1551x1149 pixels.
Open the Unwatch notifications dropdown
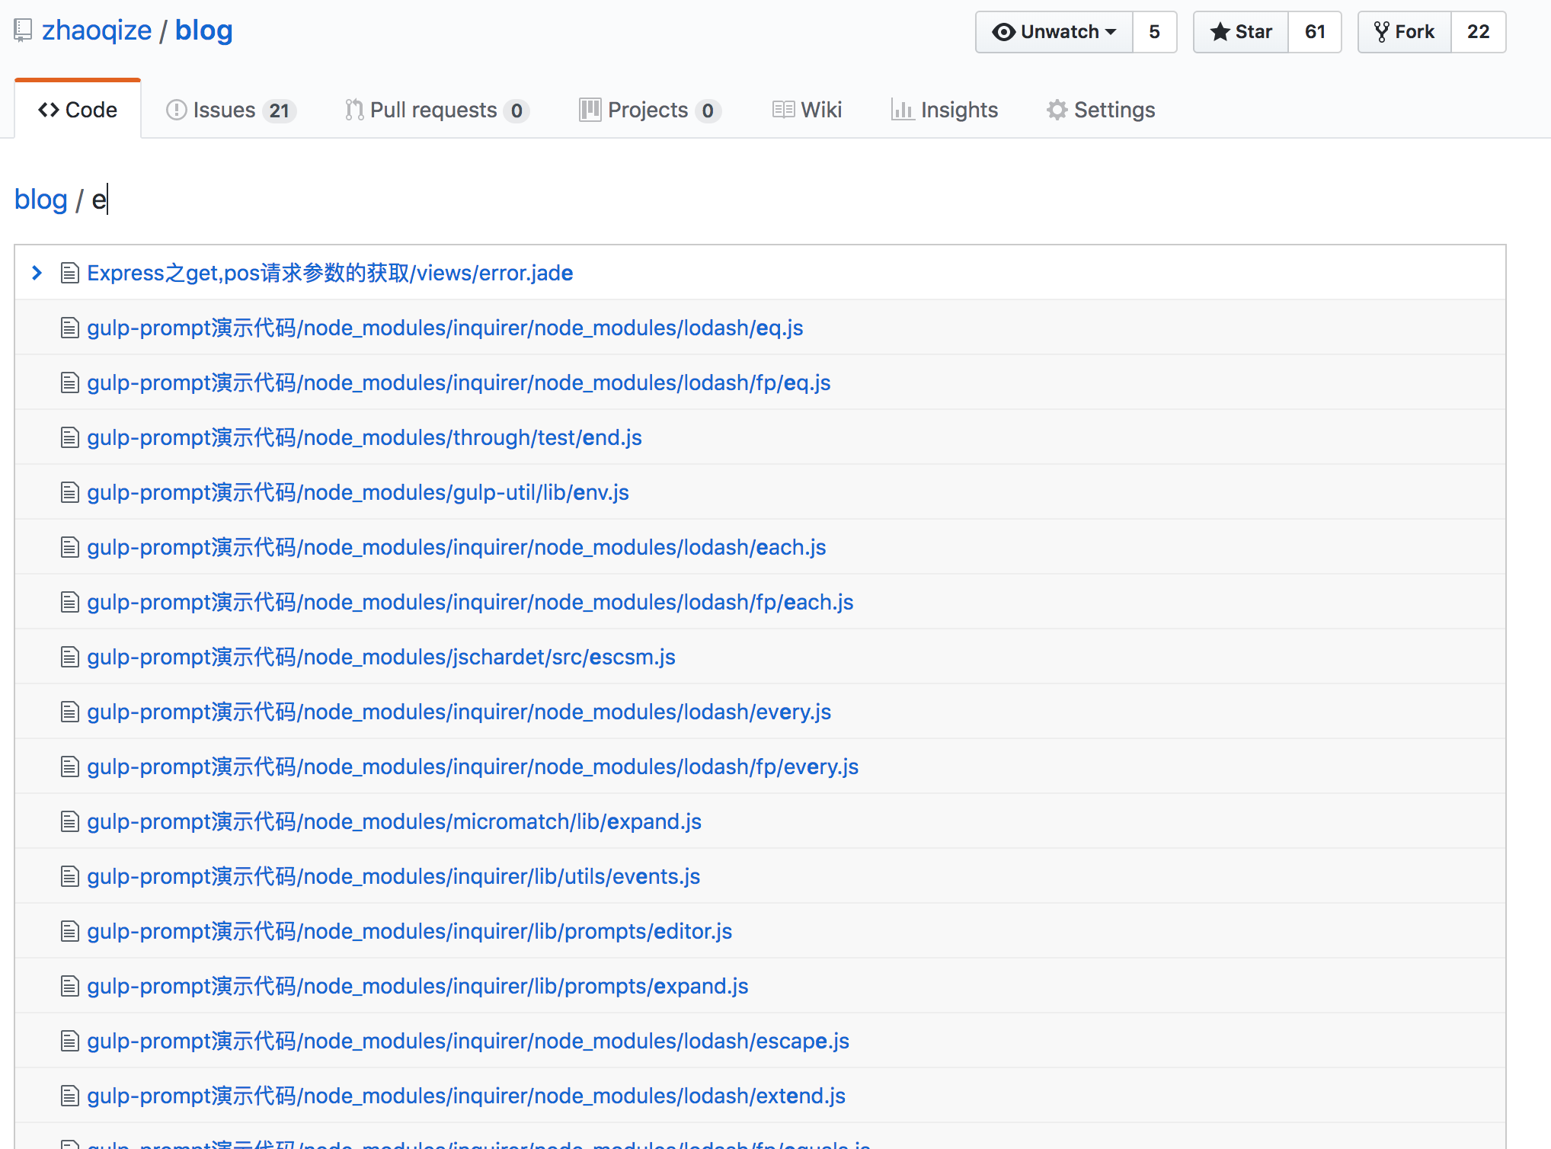[1054, 32]
